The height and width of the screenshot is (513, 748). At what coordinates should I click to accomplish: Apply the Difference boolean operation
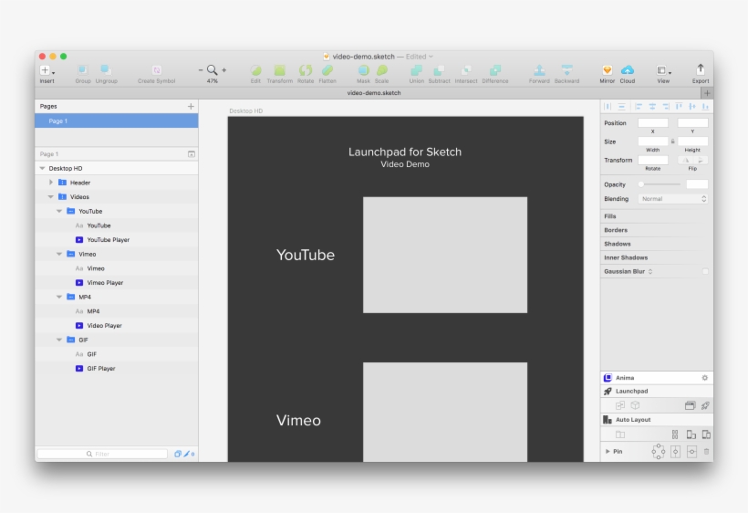[495, 70]
